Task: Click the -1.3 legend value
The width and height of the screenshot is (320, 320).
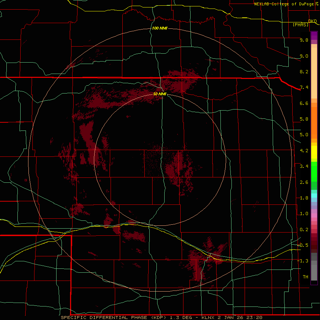Action: (x=303, y=261)
